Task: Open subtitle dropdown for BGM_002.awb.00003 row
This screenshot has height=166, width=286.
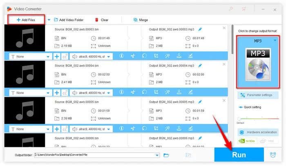Action: 31,57
